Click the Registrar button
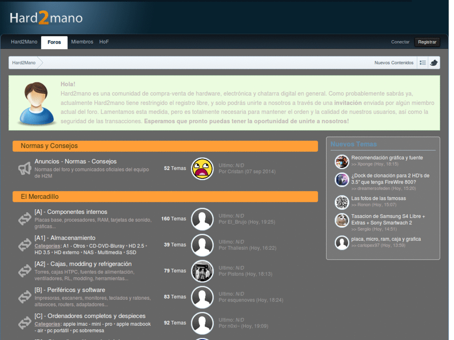The width and height of the screenshot is (454, 340). (427, 42)
